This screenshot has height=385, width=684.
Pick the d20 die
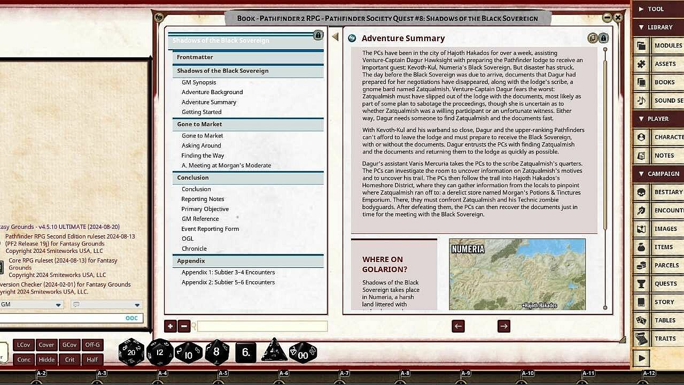pos(131,352)
